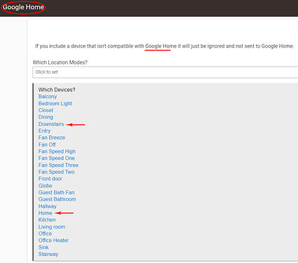Click the Fan Off device link
Screen dimensions: 298x263
coord(47,144)
